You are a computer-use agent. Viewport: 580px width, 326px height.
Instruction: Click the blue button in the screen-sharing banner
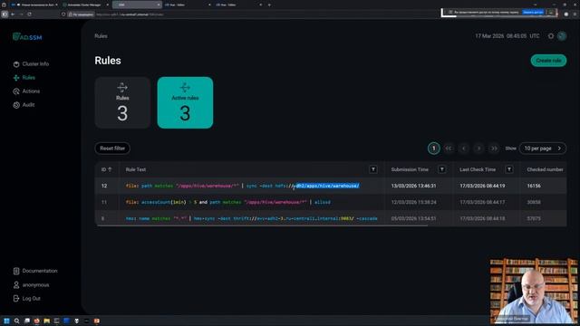click(x=533, y=12)
